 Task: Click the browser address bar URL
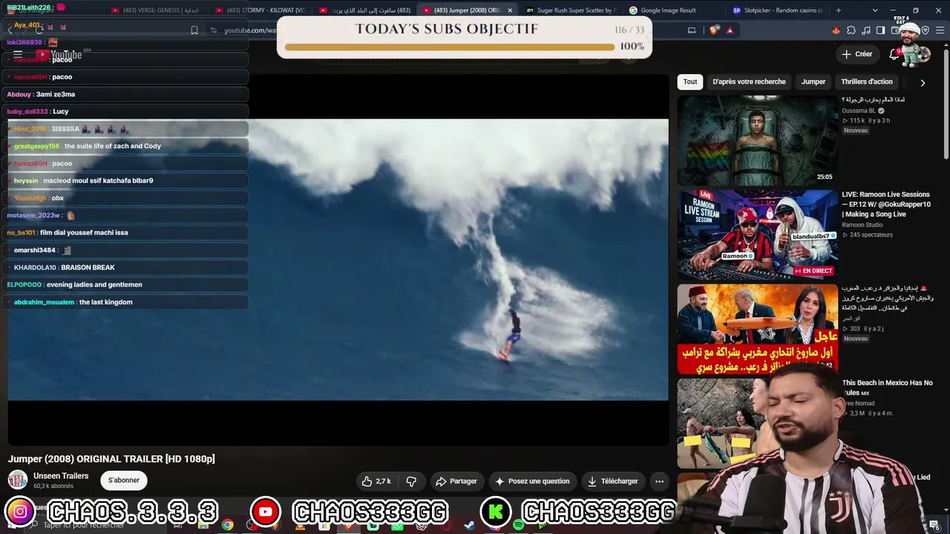click(x=249, y=30)
